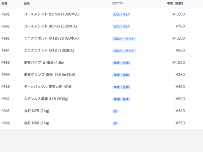This screenshot has height=152, width=203.
Task: Select product code P005
Action: [x=5, y=111]
